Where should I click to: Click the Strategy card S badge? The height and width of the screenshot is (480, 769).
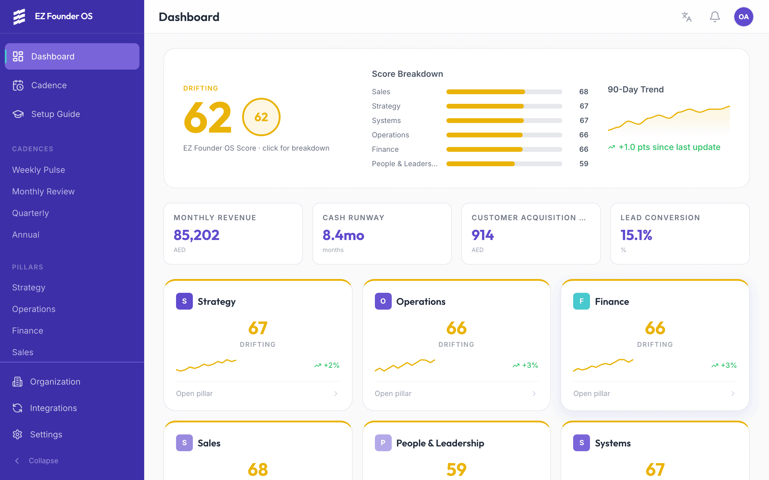click(x=184, y=301)
